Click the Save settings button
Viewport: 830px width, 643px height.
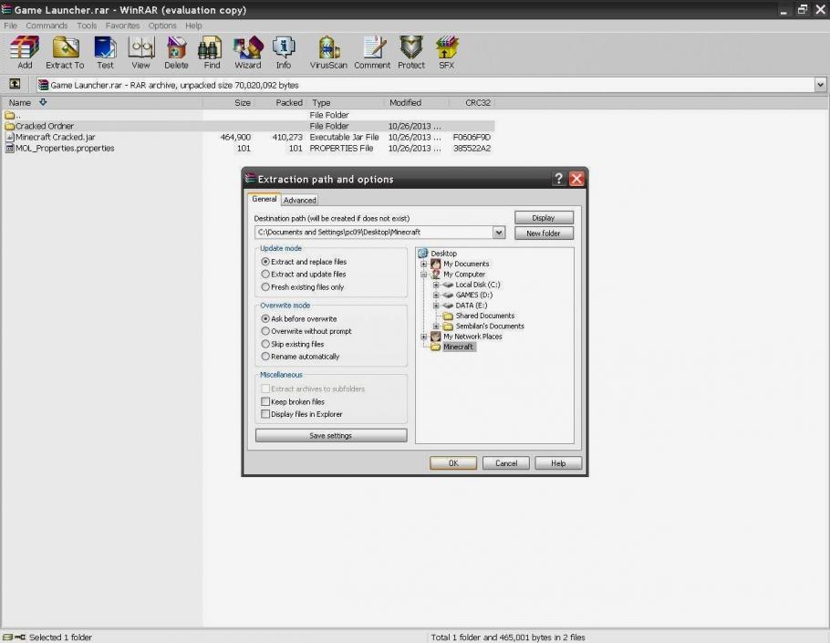coord(331,435)
